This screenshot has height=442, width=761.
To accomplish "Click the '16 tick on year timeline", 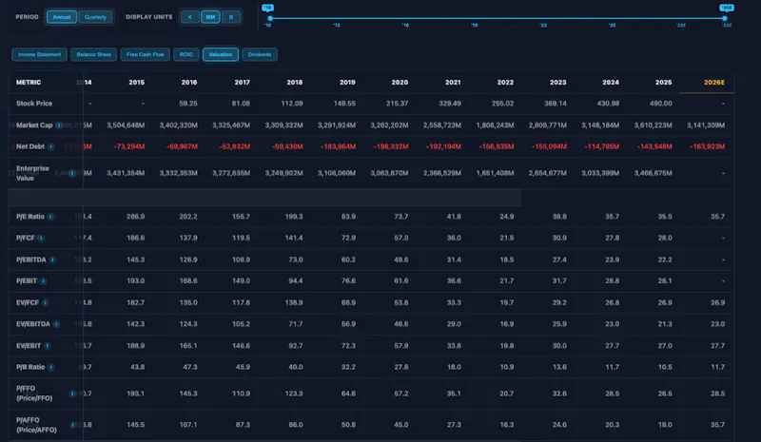I will click(405, 26).
